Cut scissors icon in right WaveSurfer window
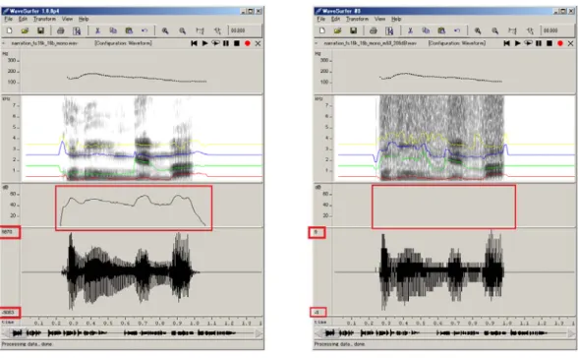 (410, 30)
